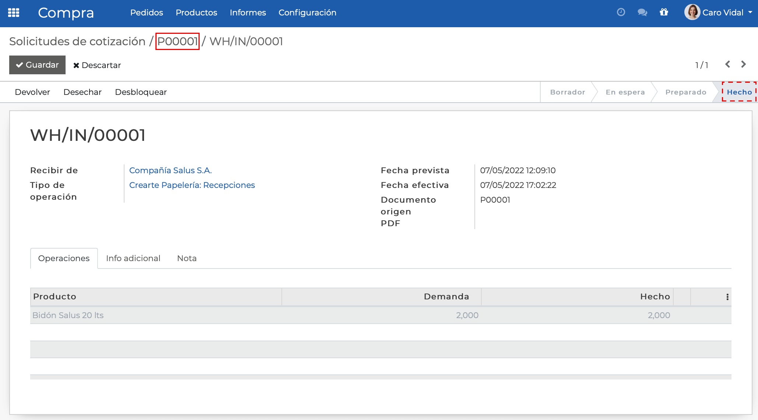
Task: Click the Descartar button
Action: pyautogui.click(x=97, y=65)
